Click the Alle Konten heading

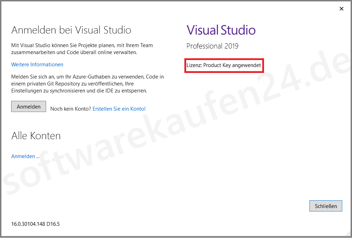[36, 136]
